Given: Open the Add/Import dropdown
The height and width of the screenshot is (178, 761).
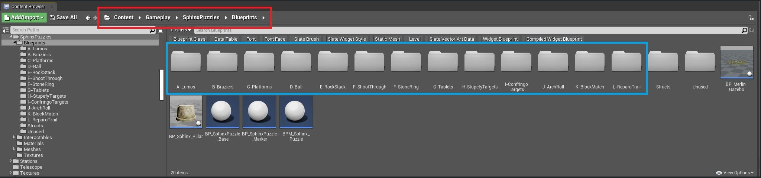Looking at the screenshot, I should (x=23, y=17).
